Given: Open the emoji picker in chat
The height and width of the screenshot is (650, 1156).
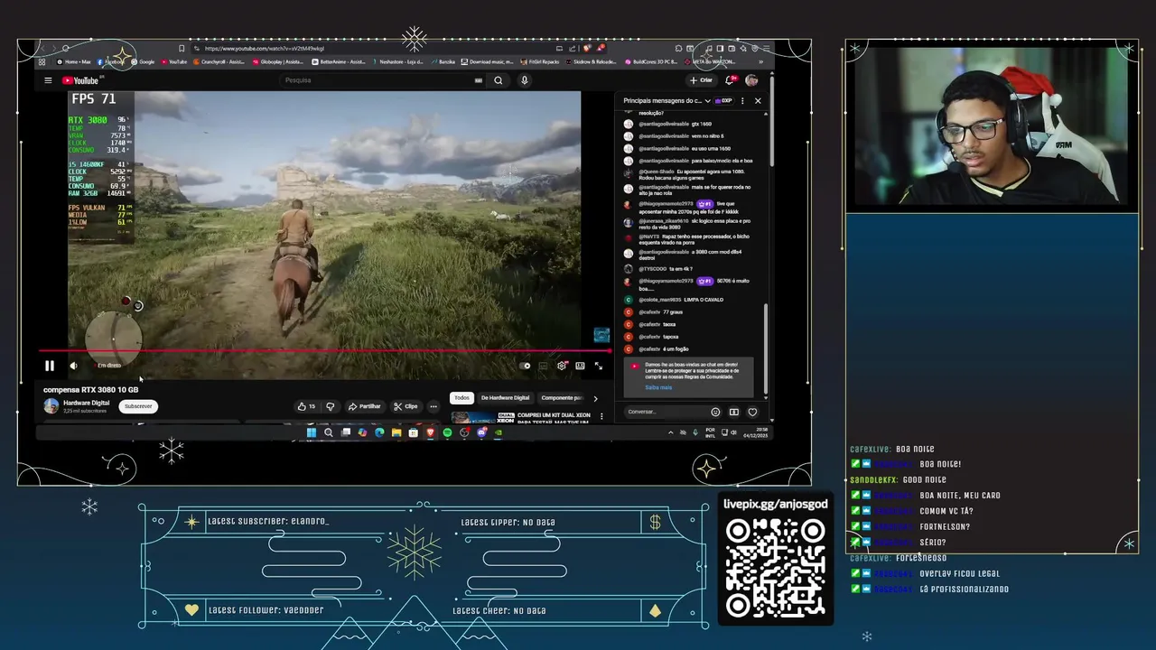Looking at the screenshot, I should pos(715,412).
